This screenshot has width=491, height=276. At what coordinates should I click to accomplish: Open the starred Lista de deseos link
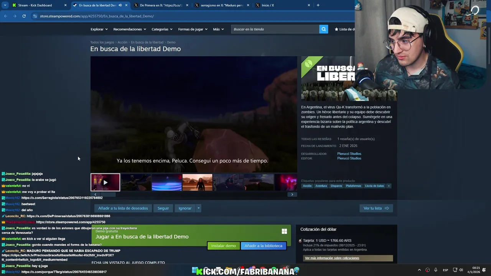pos(344,29)
